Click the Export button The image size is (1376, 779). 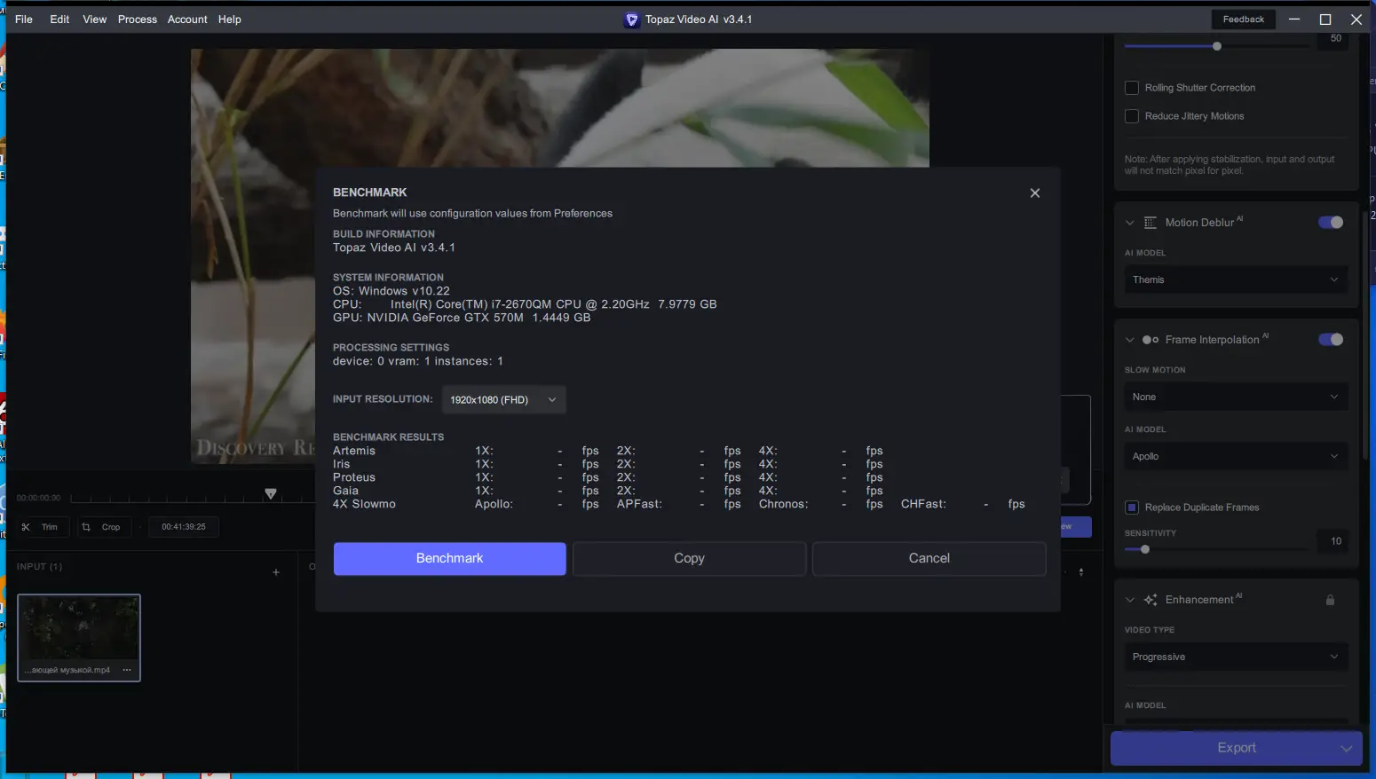(x=1236, y=748)
